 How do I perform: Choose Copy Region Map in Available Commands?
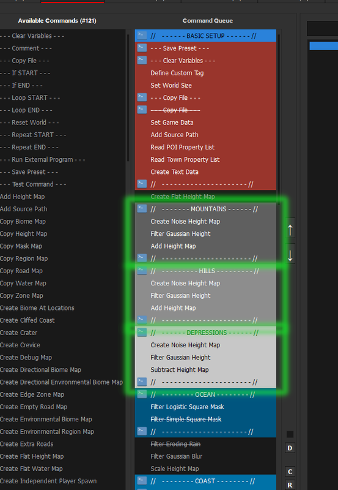(x=62, y=258)
